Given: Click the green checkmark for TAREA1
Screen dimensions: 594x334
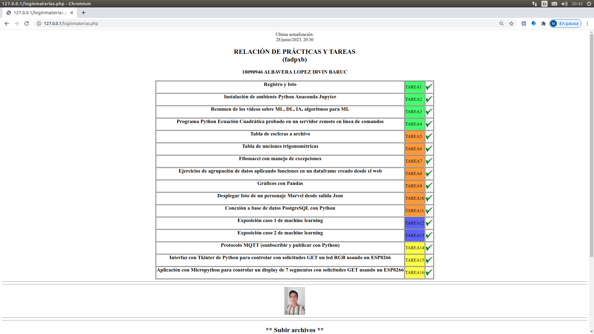Looking at the screenshot, I should point(429,87).
